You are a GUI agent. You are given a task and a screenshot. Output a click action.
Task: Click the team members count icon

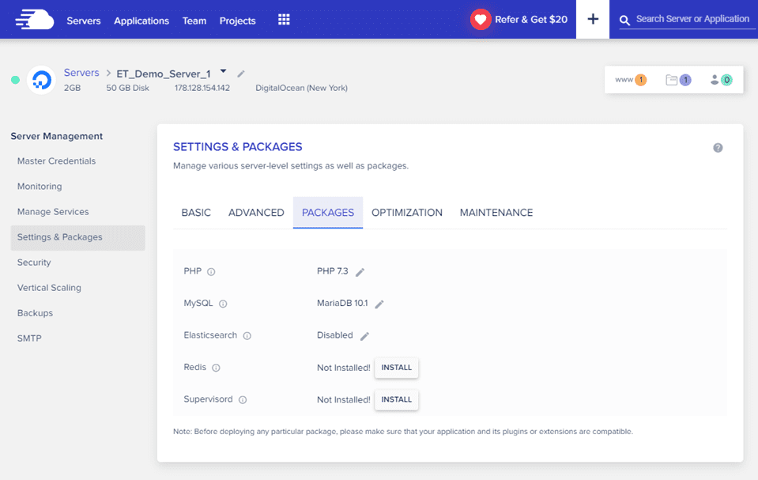(722, 79)
